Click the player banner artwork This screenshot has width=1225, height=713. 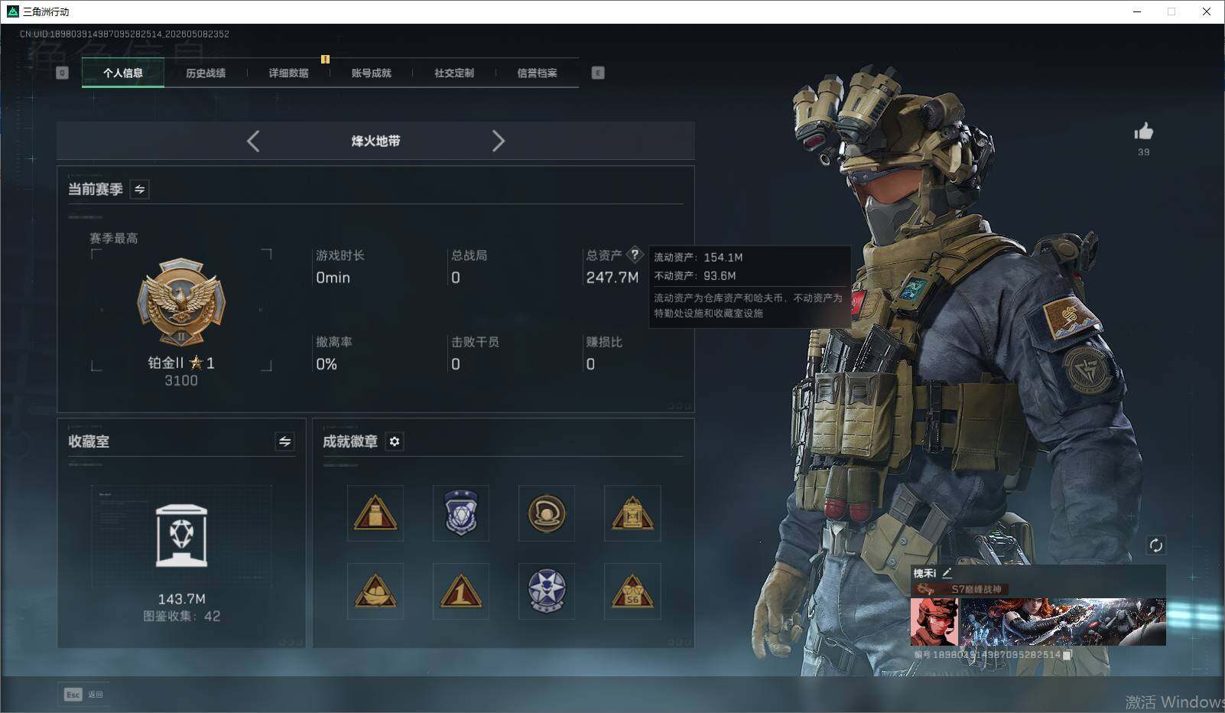pyautogui.click(x=1062, y=622)
